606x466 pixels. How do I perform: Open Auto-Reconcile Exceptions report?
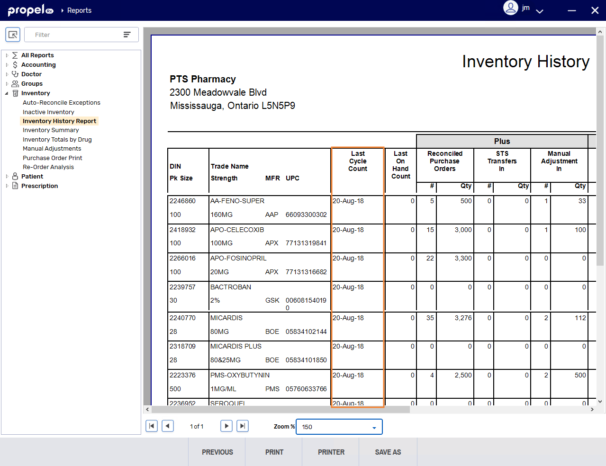[x=62, y=103]
